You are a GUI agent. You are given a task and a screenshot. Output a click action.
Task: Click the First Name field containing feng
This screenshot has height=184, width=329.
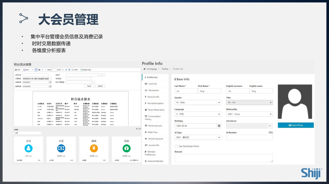209,91
